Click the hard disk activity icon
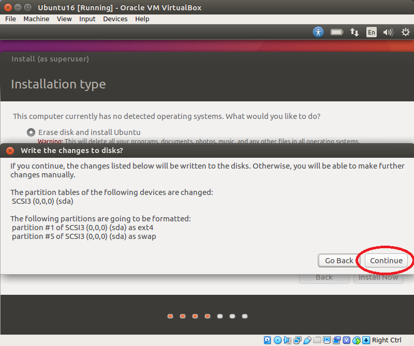This screenshot has width=414, height=346. pos(267,340)
